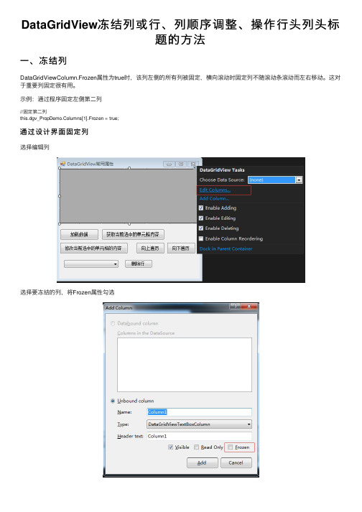Image resolution: width=362 pixels, height=512 pixels.
Task: Click the 向上遍历 button
Action: [x=150, y=248]
